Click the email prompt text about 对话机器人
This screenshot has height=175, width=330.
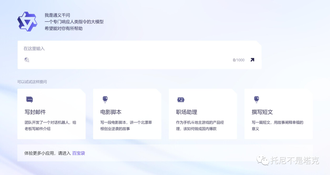tap(50, 125)
